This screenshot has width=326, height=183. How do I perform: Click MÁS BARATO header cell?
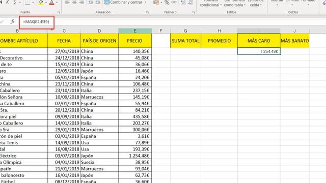[294, 41]
